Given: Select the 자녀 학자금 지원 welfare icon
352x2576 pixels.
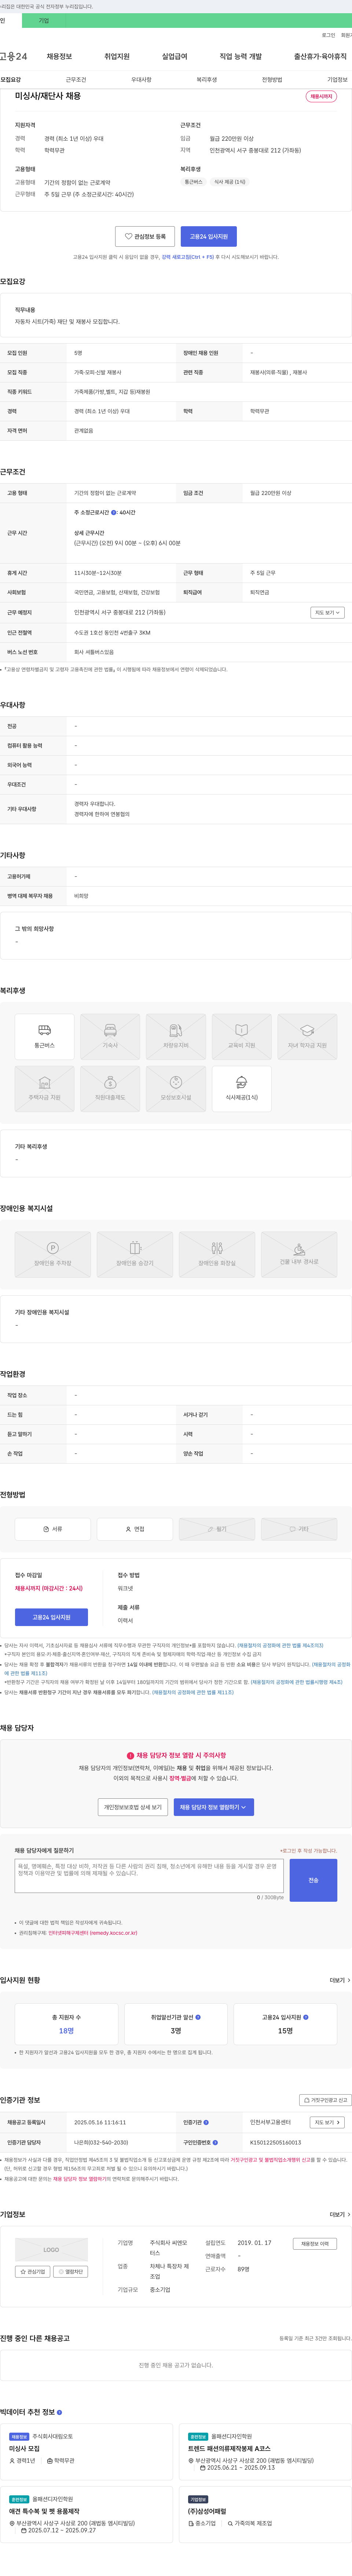Looking at the screenshot, I should click(307, 1037).
